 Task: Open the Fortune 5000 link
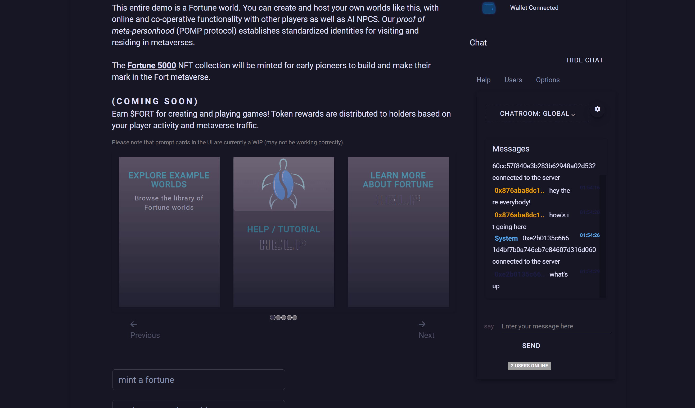(x=151, y=65)
